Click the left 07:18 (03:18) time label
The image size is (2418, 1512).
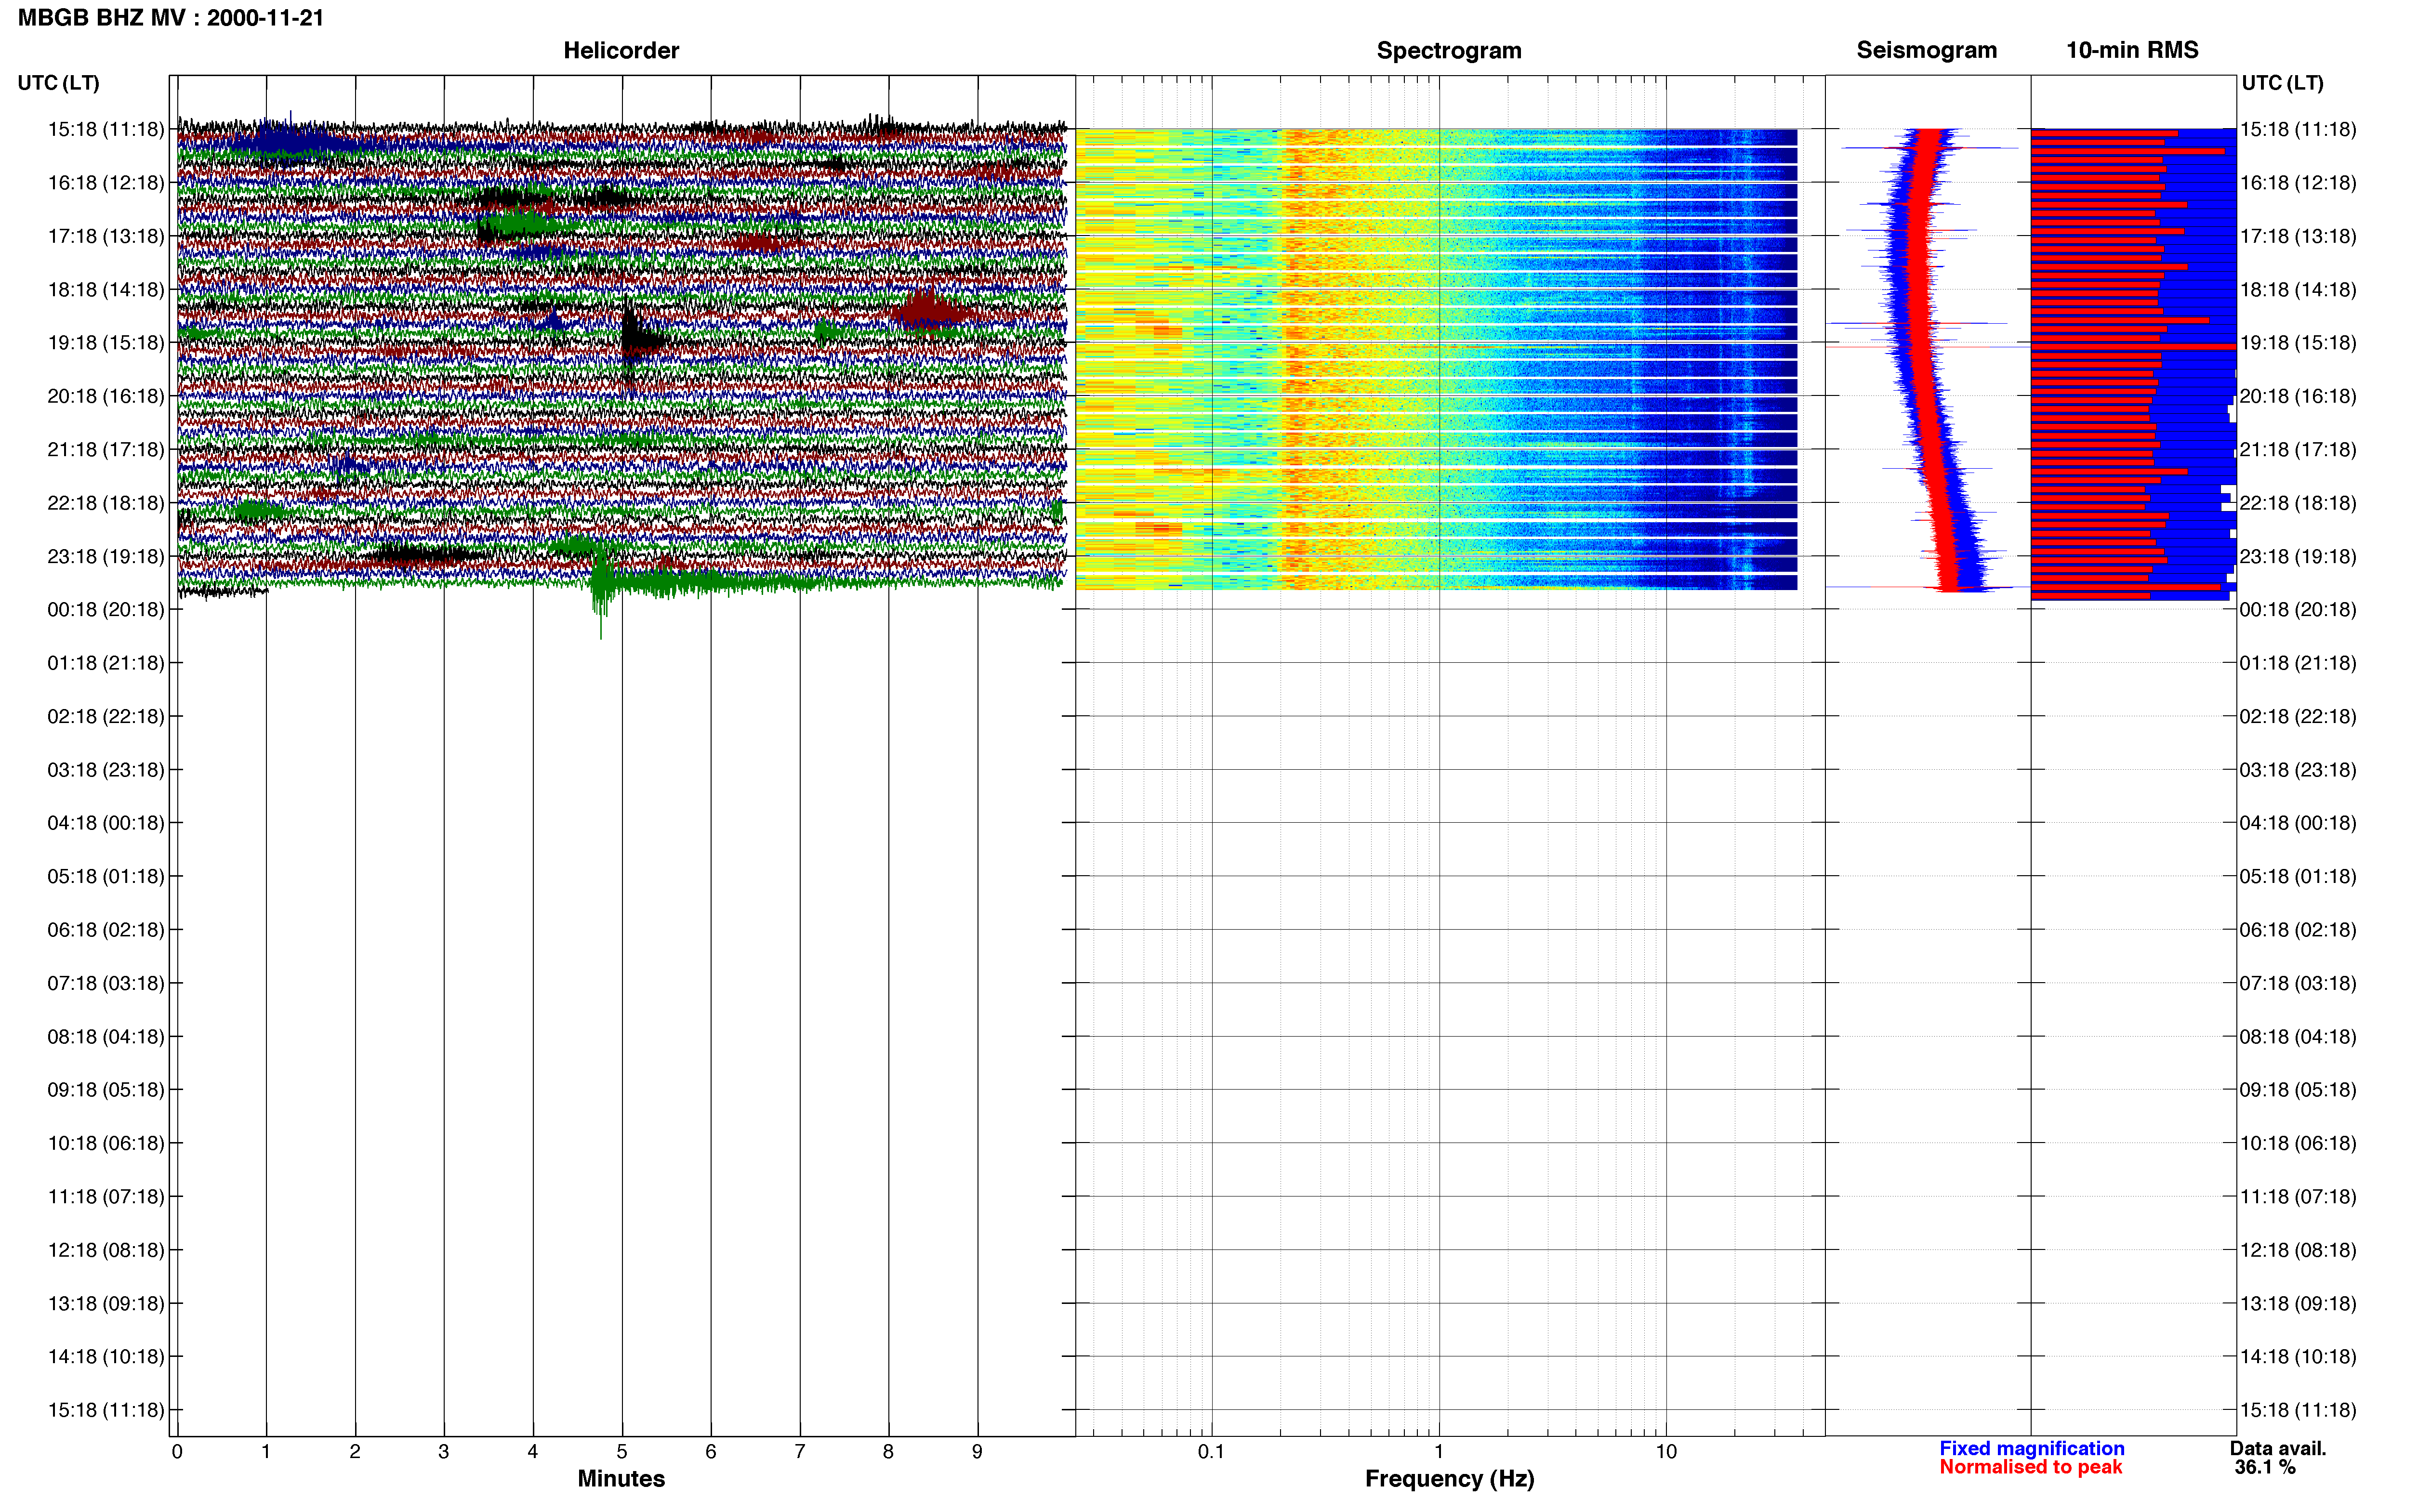tap(106, 983)
